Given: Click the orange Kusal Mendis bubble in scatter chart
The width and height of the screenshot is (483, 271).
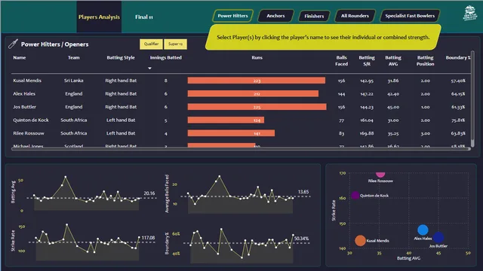Looking at the screenshot, I should pos(360,241).
